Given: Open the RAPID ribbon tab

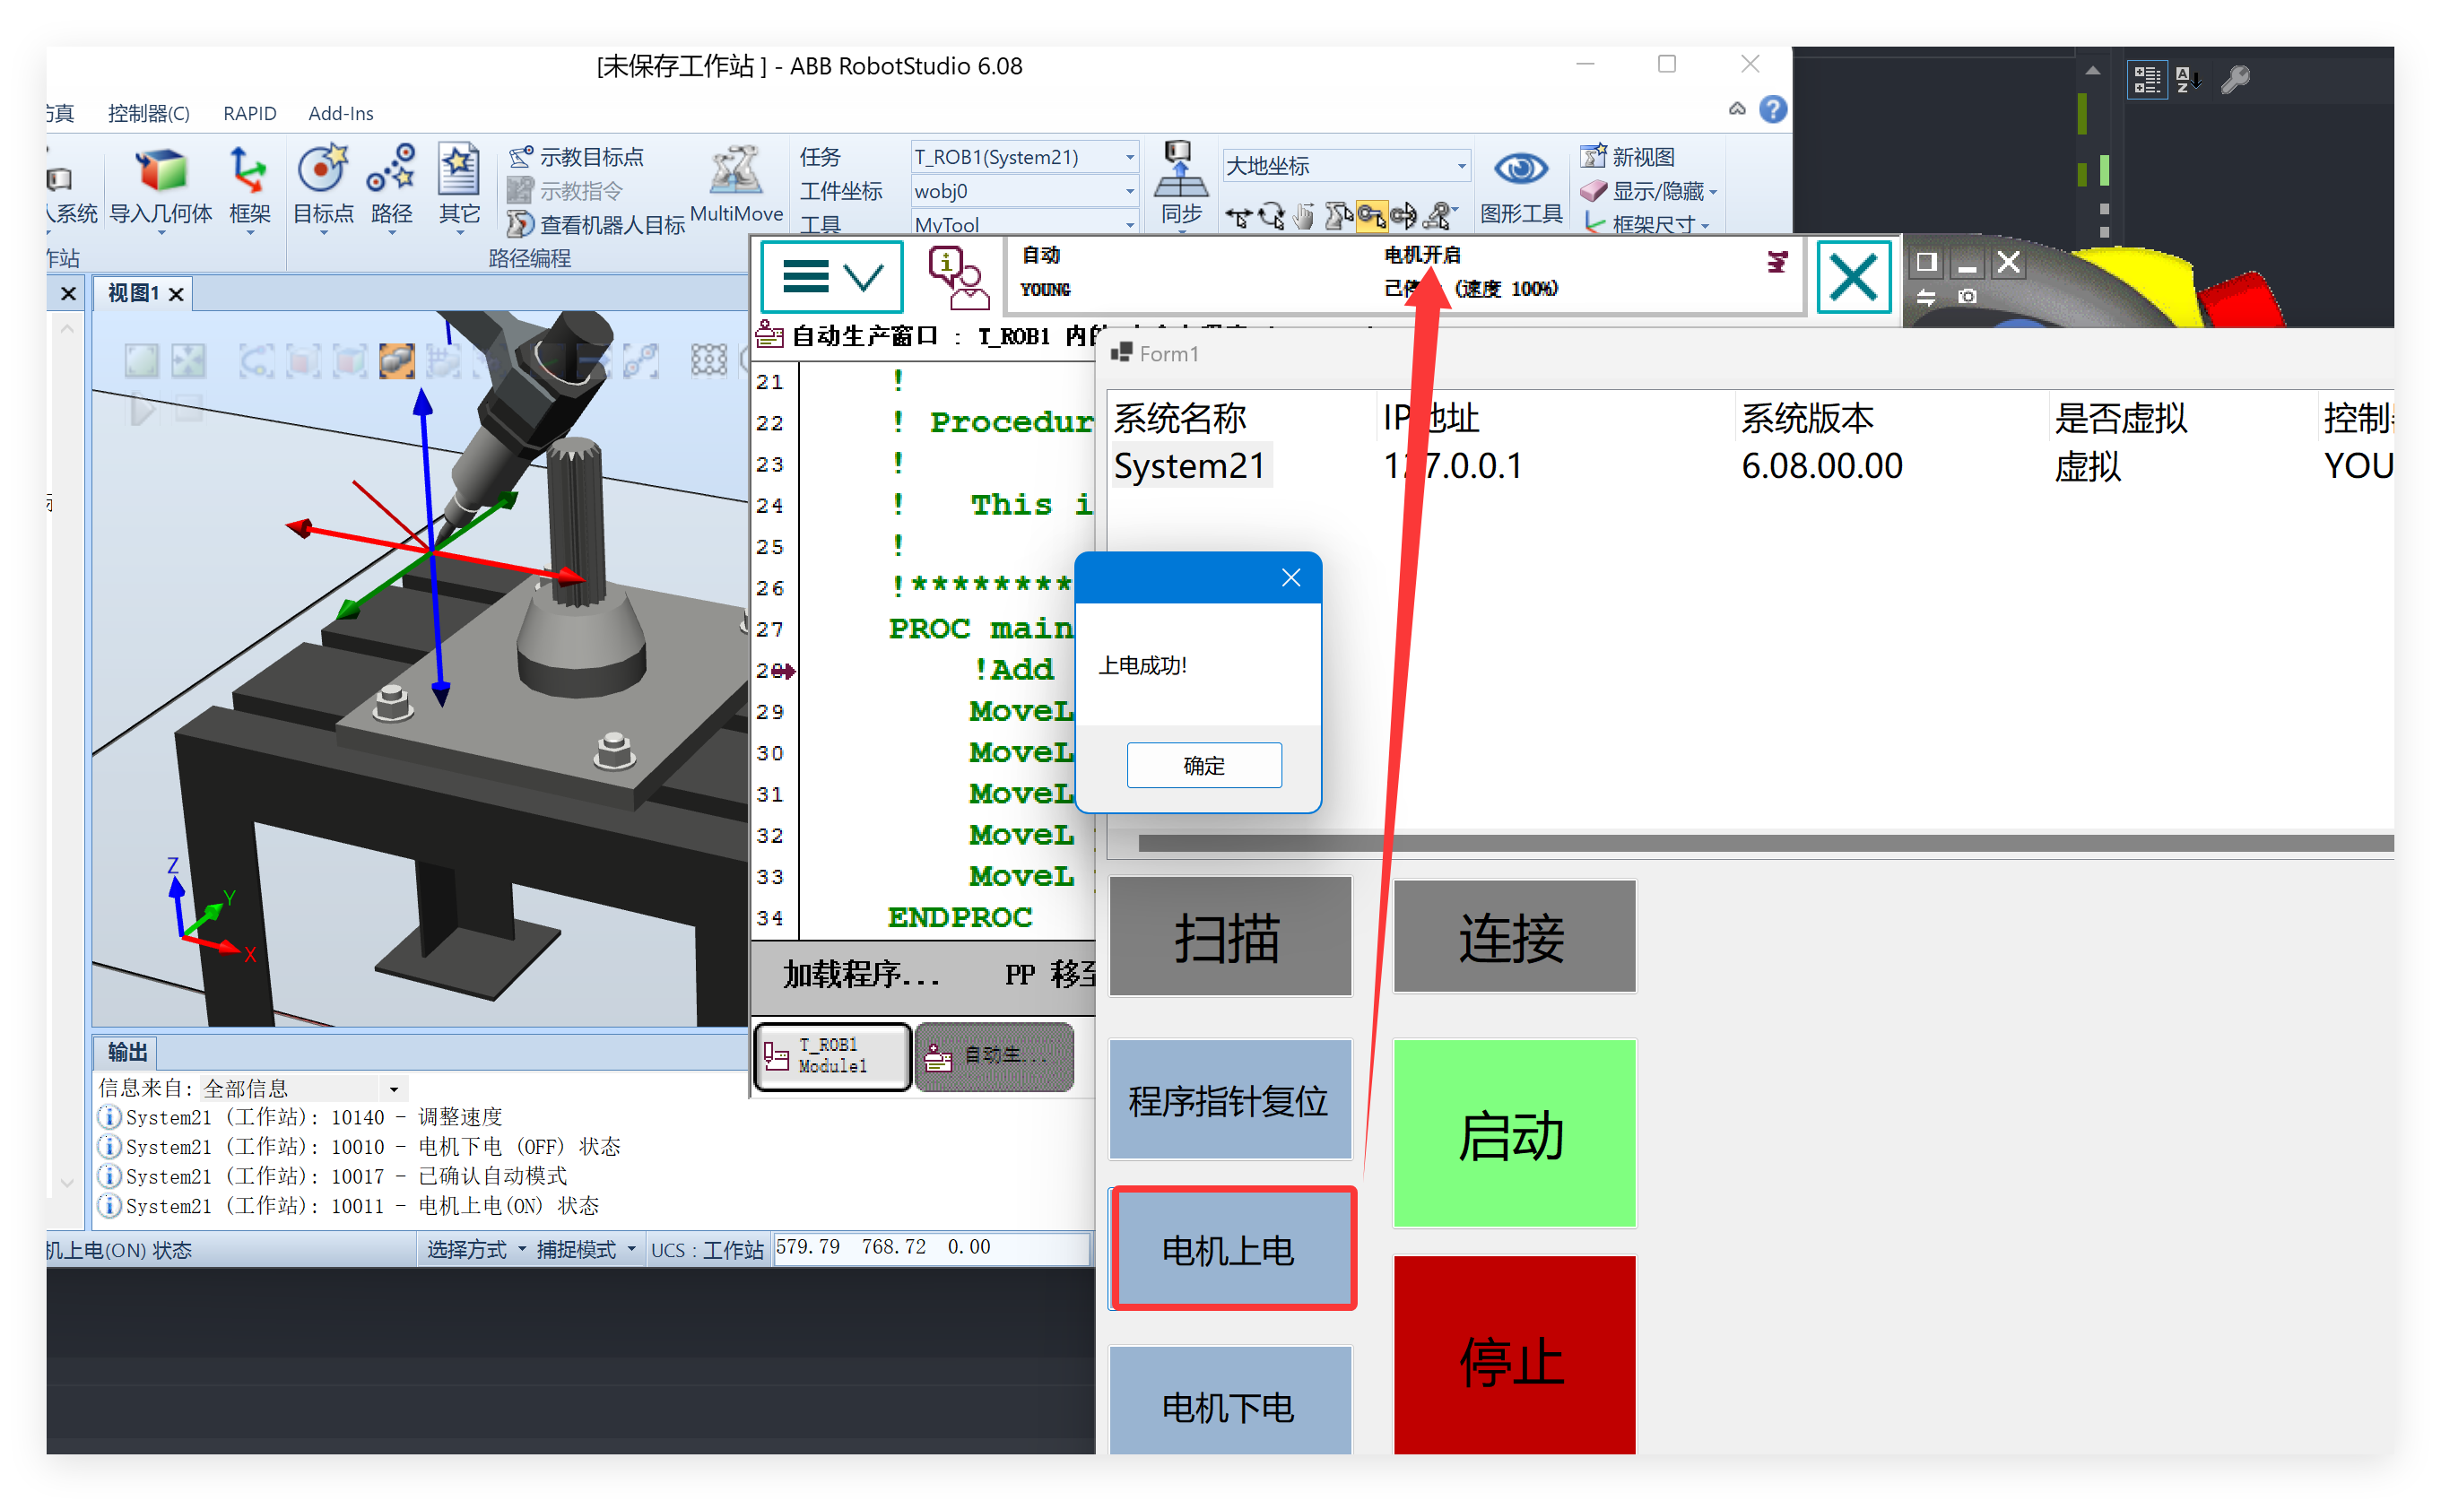Looking at the screenshot, I should click(x=249, y=113).
